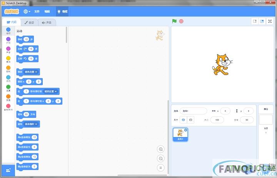Click the clockwise arrow icon in the turn block
The width and height of the screenshot is (277, 178).
coord(25,49)
